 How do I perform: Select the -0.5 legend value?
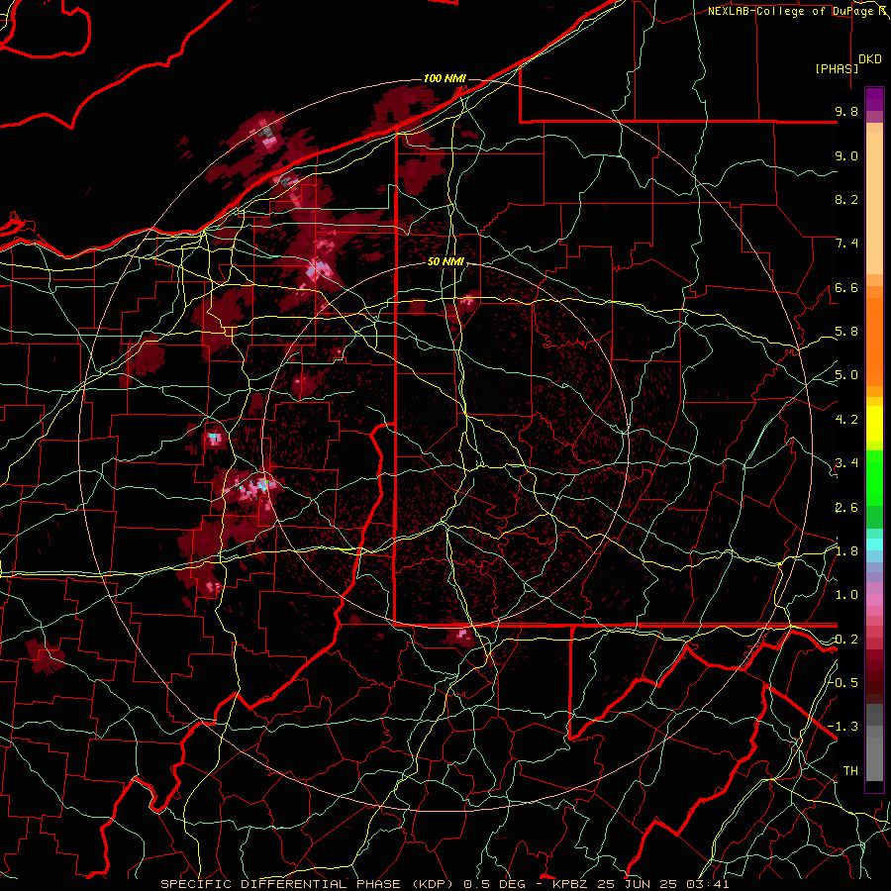[842, 682]
